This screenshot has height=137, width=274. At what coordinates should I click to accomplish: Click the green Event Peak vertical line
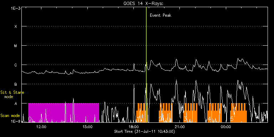(146, 65)
